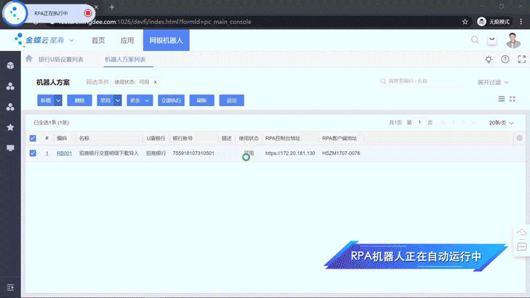Switch to grid card view icon
Screen dimensions: 530x298
coord(513,99)
